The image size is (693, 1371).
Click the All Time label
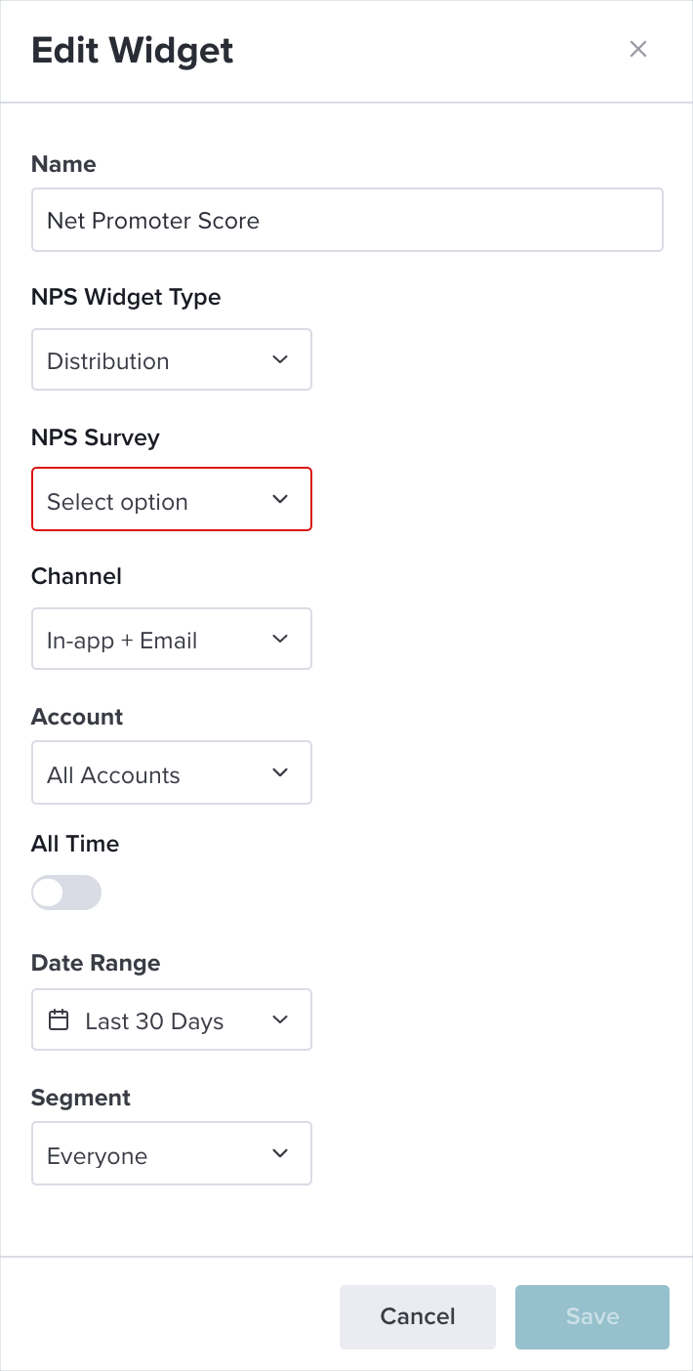[x=75, y=844]
